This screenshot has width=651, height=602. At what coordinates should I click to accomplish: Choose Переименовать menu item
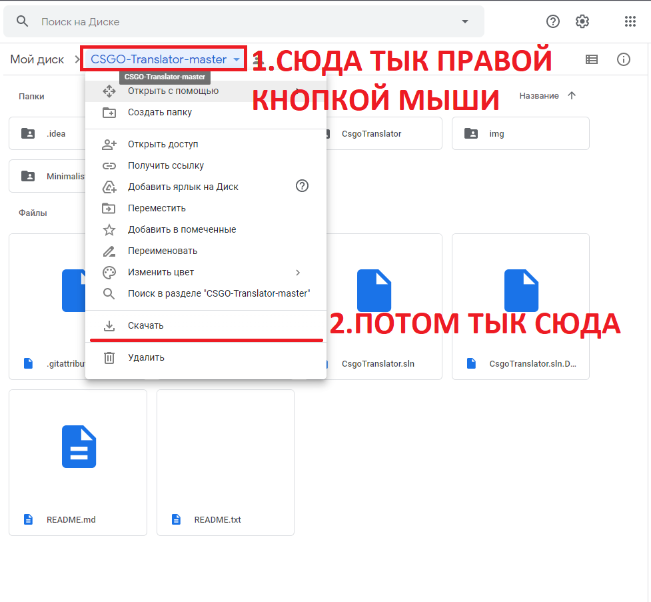205,251
